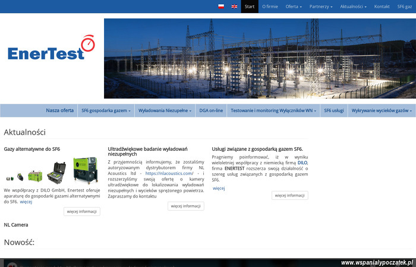Screen dimensions: 416x267
Task: Click the EnerTest logo
Action: click(x=51, y=47)
